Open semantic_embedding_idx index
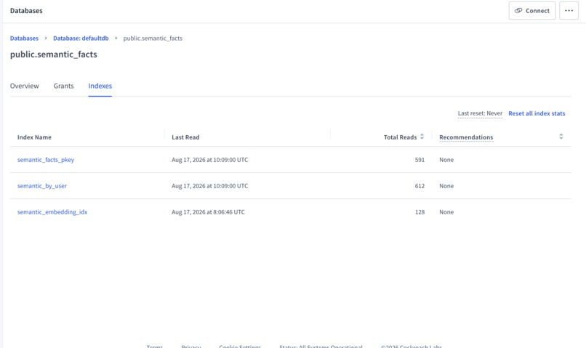The image size is (586, 348). (52, 212)
